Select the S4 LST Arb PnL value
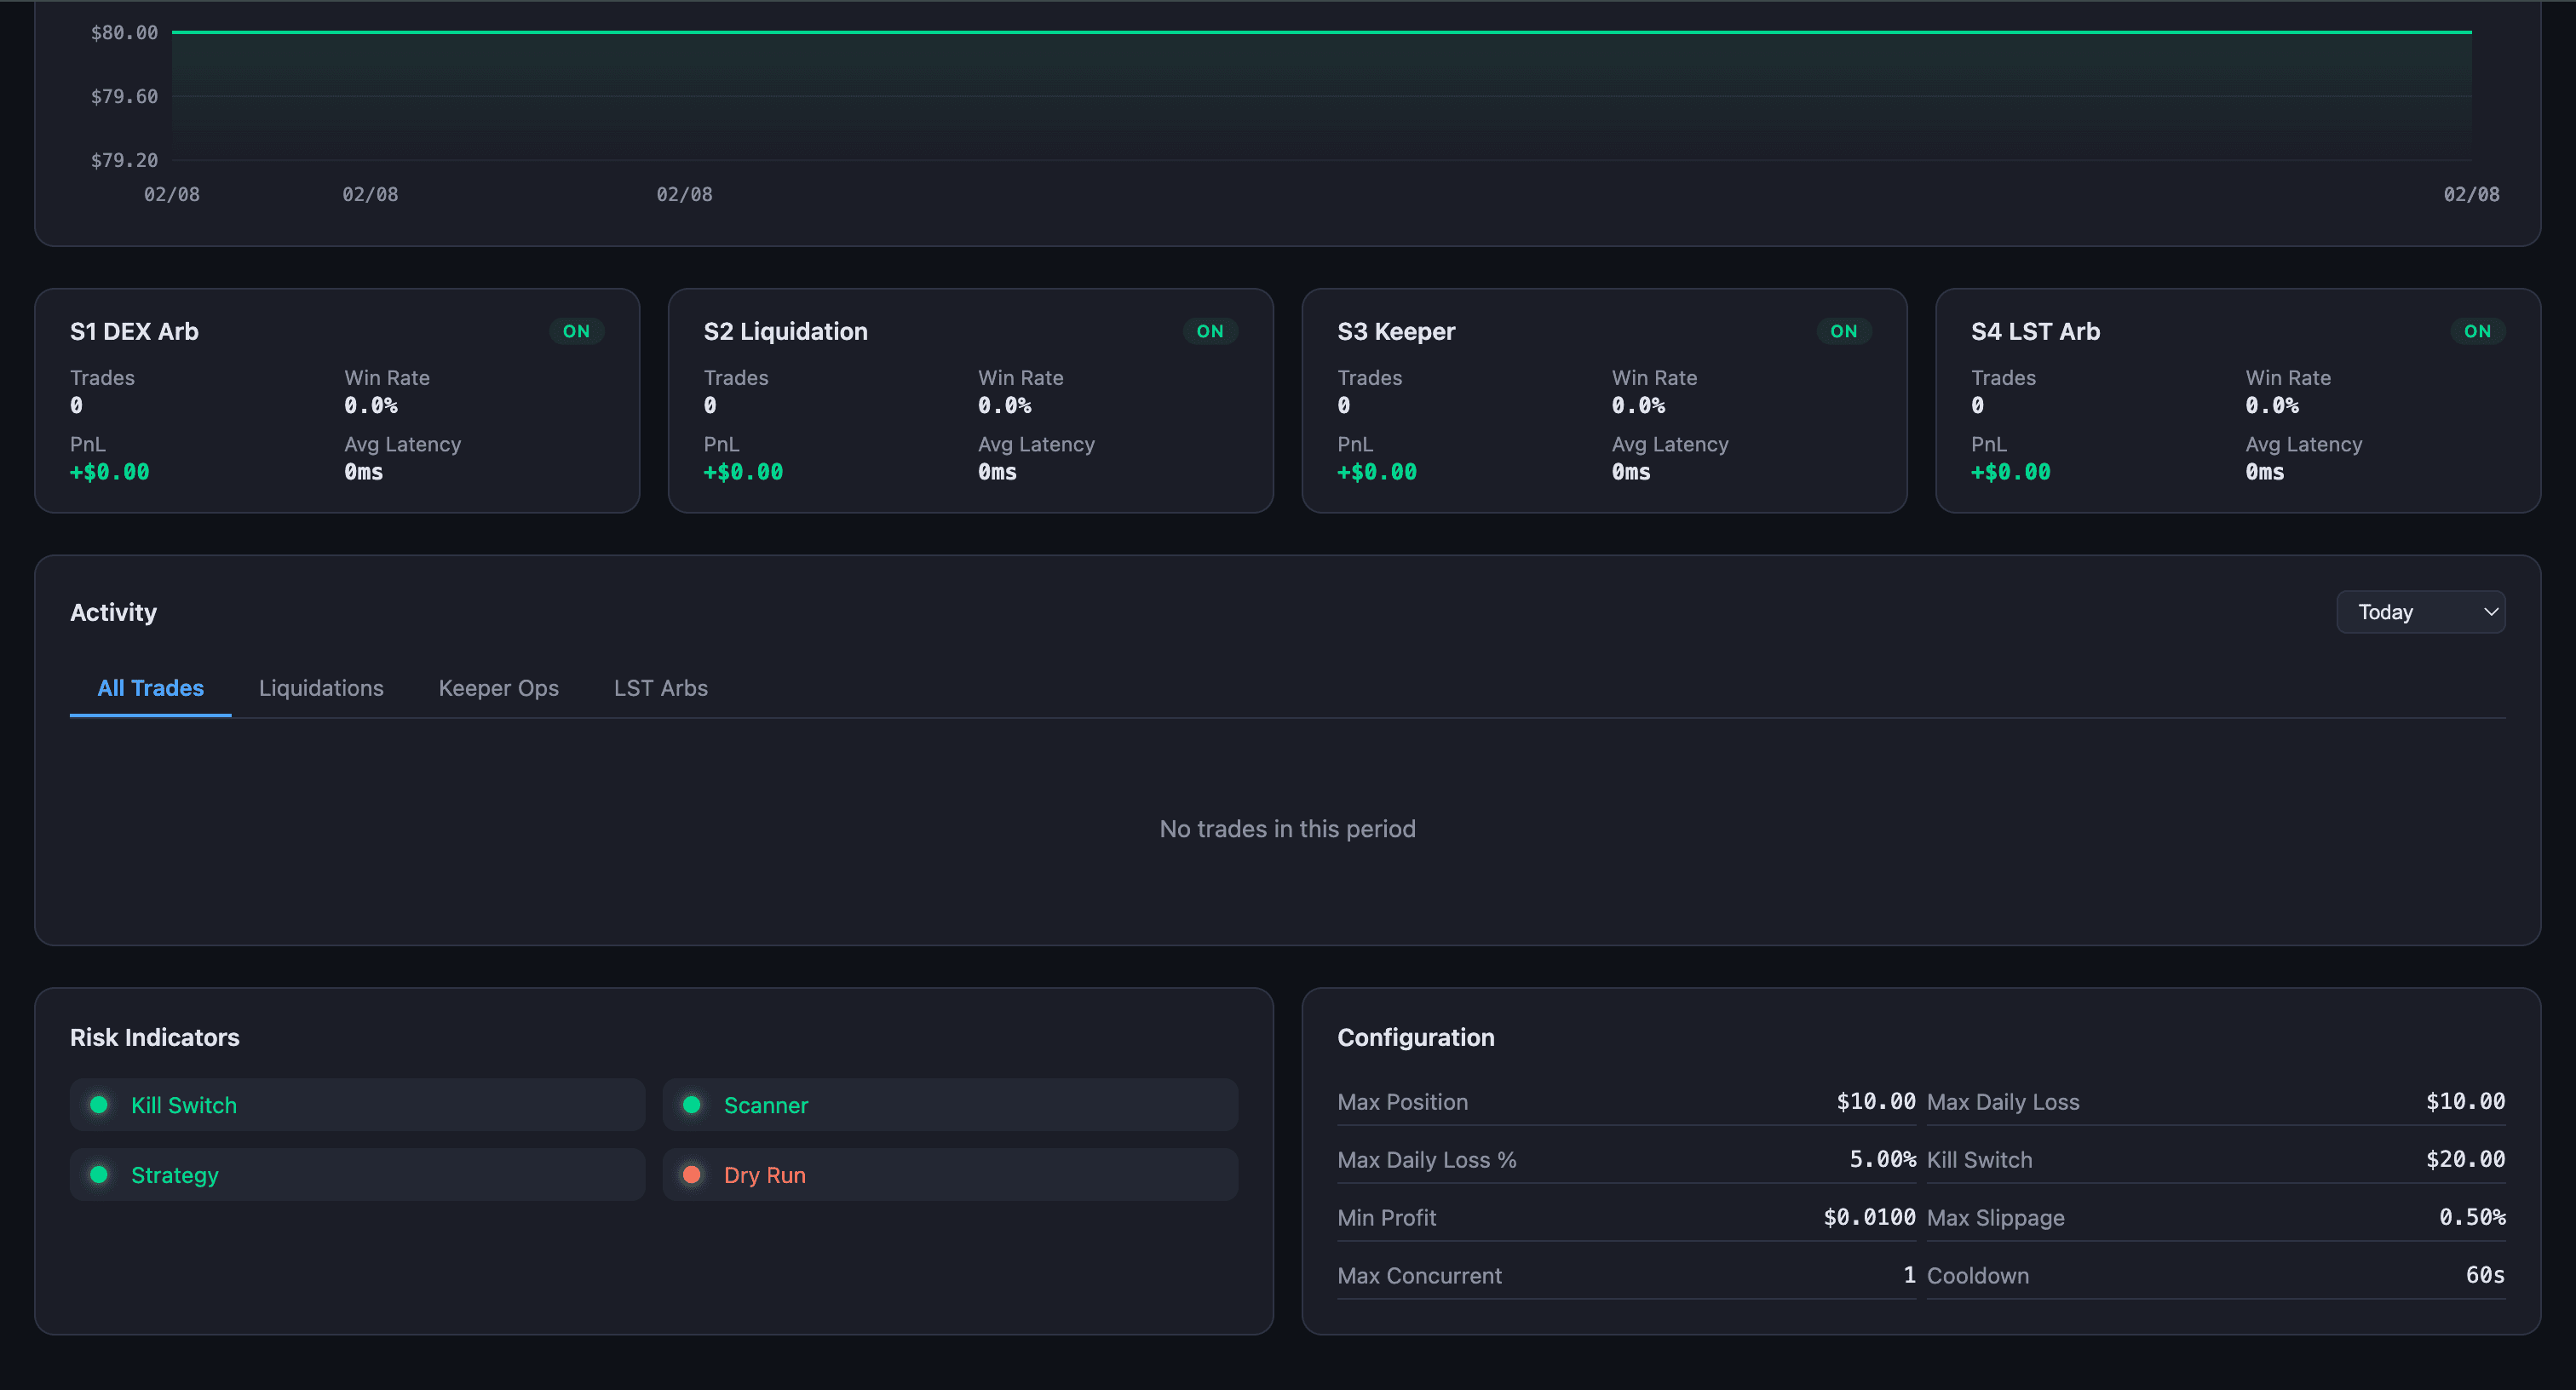The width and height of the screenshot is (2576, 1390). pyautogui.click(x=2010, y=472)
